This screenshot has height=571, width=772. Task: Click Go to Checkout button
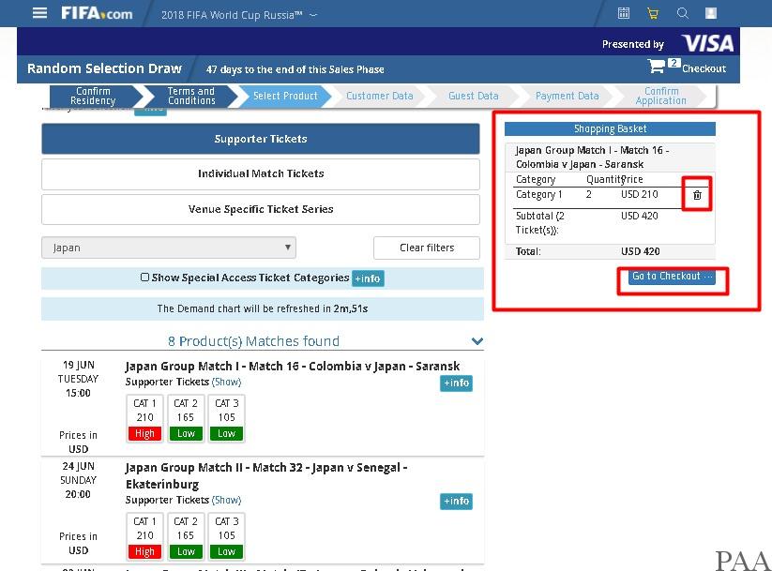coord(672,277)
